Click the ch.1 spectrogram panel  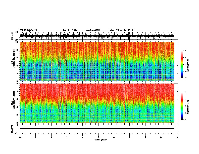[97, 61]
